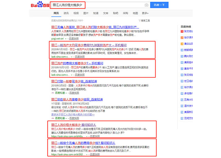Click 百度快照 link under first result
This screenshot has width=221, height=158.
[x=74, y=39]
